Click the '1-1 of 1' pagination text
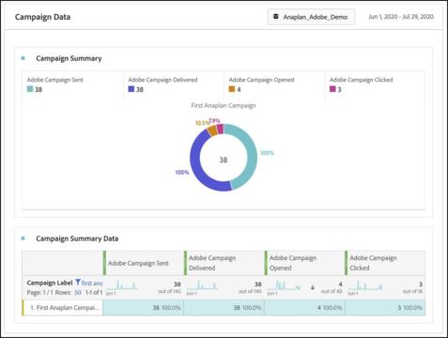 pyautogui.click(x=94, y=292)
